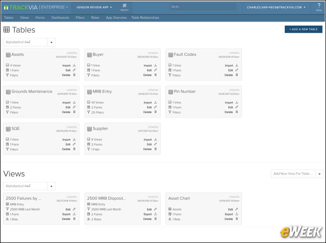The height and width of the screenshot is (243, 326).
Task: Click Edit on the Supplier card
Action: point(149,144)
